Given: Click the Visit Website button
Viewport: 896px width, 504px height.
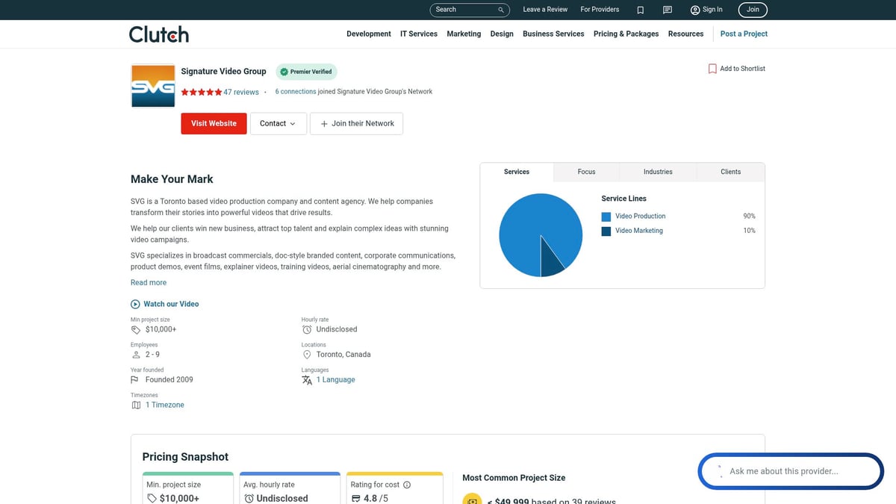Looking at the screenshot, I should pos(214,123).
